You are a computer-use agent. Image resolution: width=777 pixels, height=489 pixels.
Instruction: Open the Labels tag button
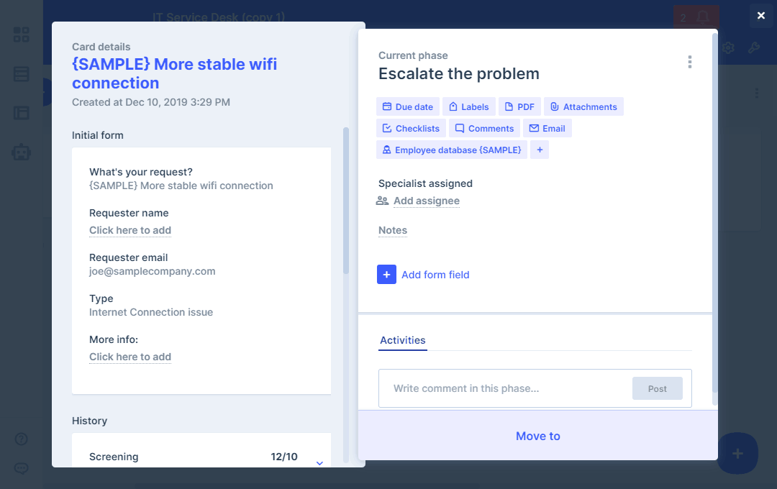[x=468, y=107]
